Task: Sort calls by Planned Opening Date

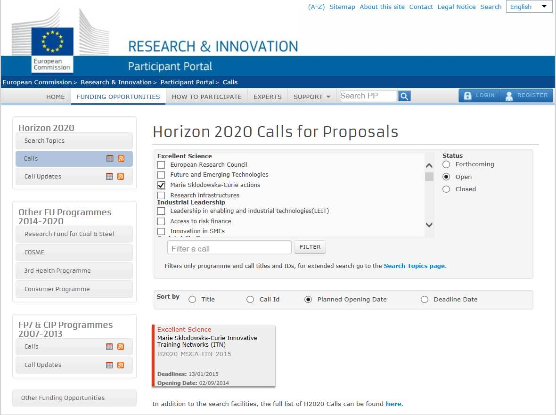Action: coord(308,300)
